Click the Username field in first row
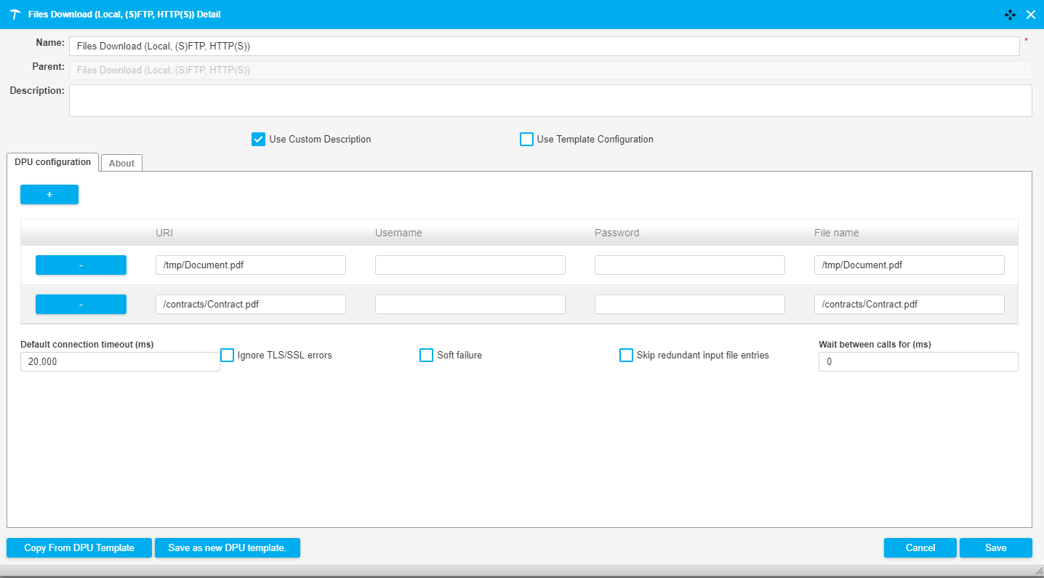 [470, 265]
